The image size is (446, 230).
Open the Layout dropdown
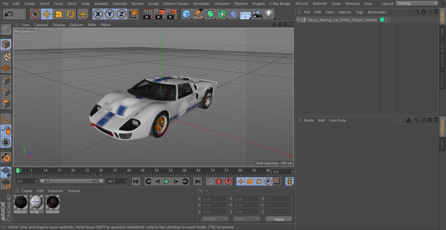(417, 3)
